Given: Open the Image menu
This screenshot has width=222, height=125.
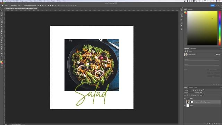Looking at the screenshot, I should pos(22,1).
